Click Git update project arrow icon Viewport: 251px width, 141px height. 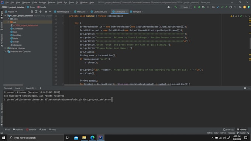pyautogui.click(x=218, y=7)
